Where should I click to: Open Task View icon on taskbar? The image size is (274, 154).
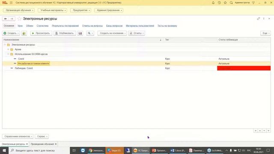pos(74,150)
